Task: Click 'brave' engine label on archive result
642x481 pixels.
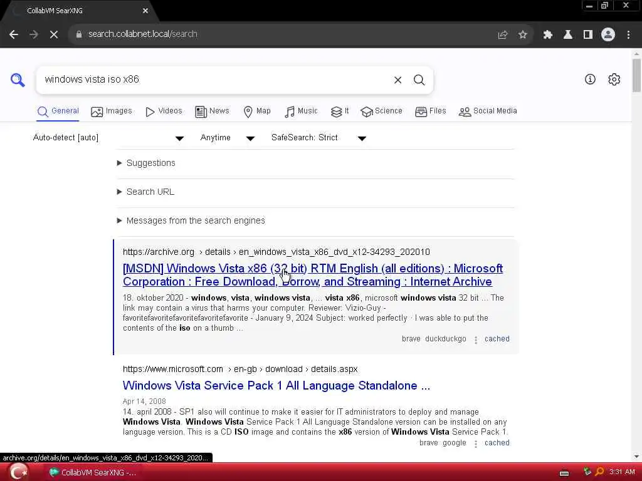Action: (x=411, y=339)
